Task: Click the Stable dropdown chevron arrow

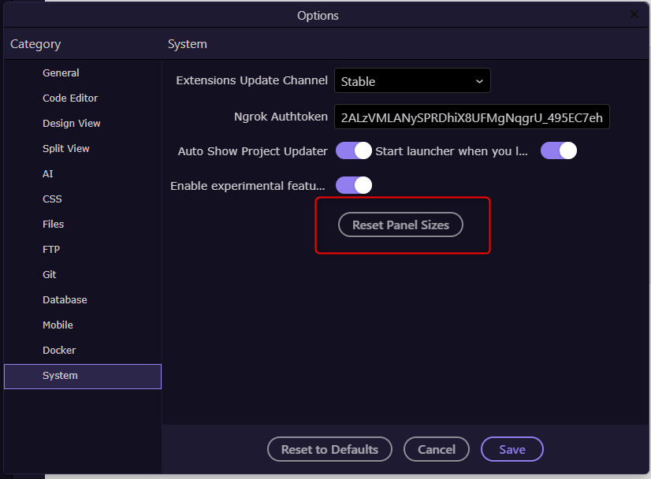Action: [479, 81]
